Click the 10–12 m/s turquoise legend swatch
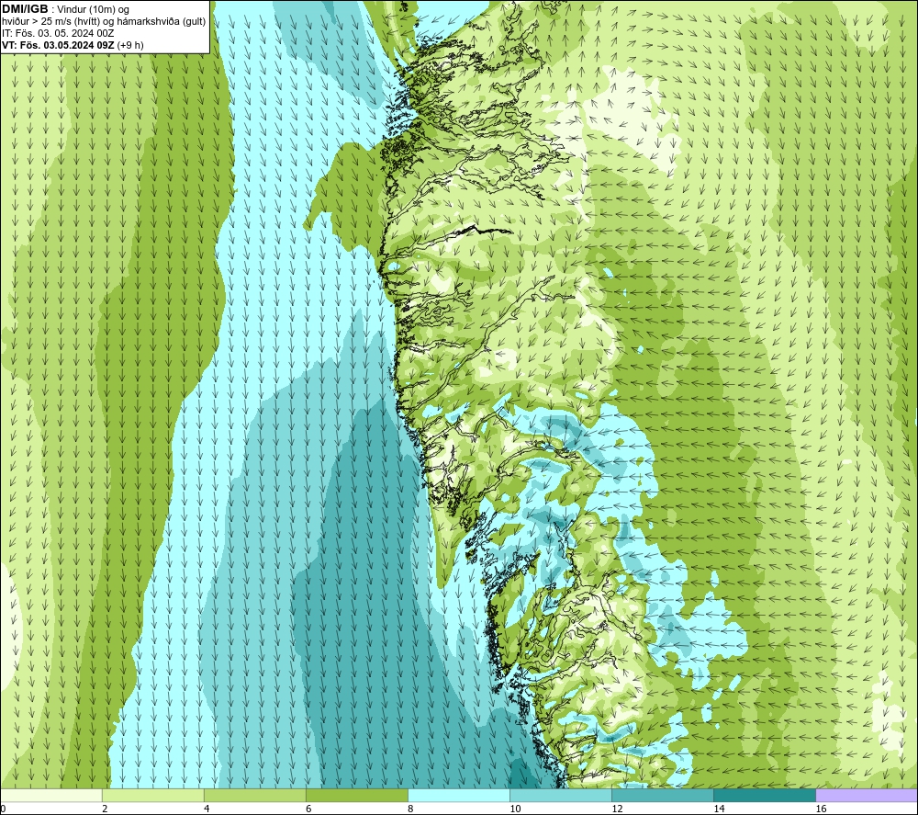Image resolution: width=918 pixels, height=815 pixels. click(x=561, y=796)
